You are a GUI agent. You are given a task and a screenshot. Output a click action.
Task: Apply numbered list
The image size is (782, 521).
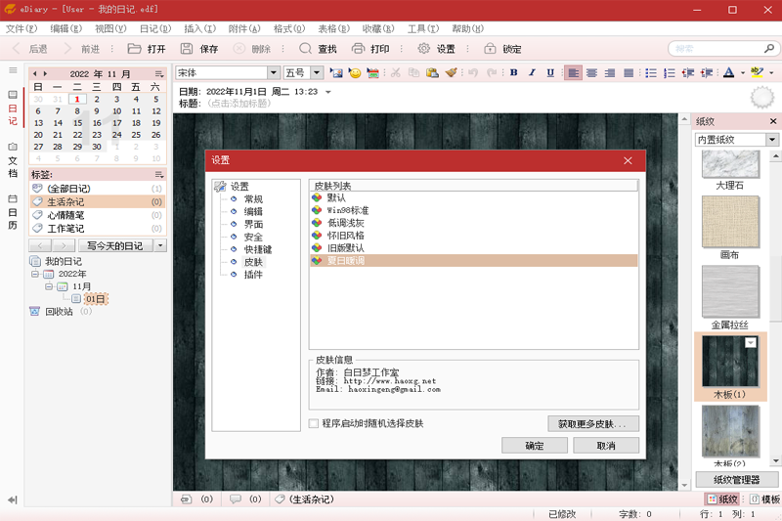click(x=670, y=72)
